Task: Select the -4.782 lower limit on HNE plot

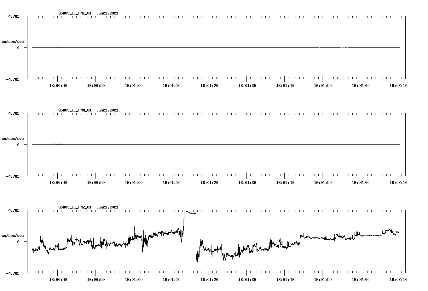Action: coord(13,79)
